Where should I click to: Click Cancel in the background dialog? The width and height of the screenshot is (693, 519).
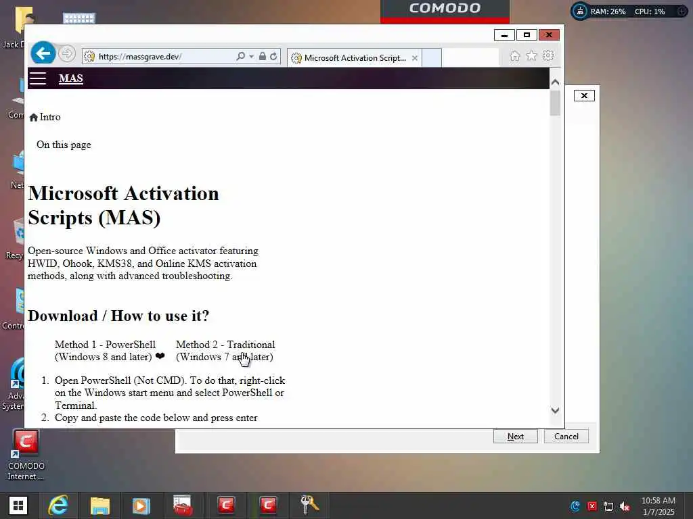(x=566, y=436)
